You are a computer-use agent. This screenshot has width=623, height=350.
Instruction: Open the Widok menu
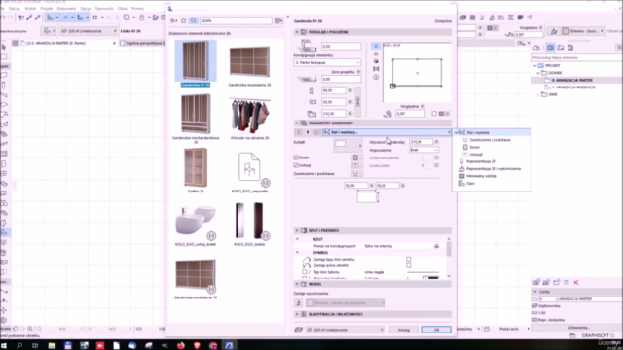coord(30,9)
